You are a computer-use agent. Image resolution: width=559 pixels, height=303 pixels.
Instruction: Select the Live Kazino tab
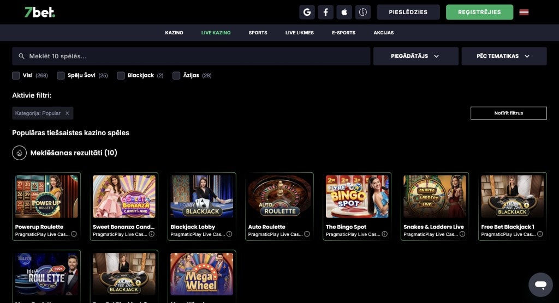[x=216, y=33]
